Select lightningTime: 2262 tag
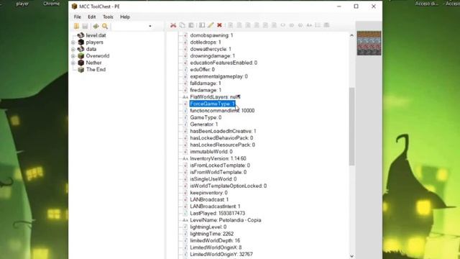The height and width of the screenshot is (259, 460). click(211, 234)
